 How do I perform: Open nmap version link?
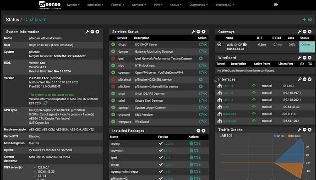click(168, 165)
